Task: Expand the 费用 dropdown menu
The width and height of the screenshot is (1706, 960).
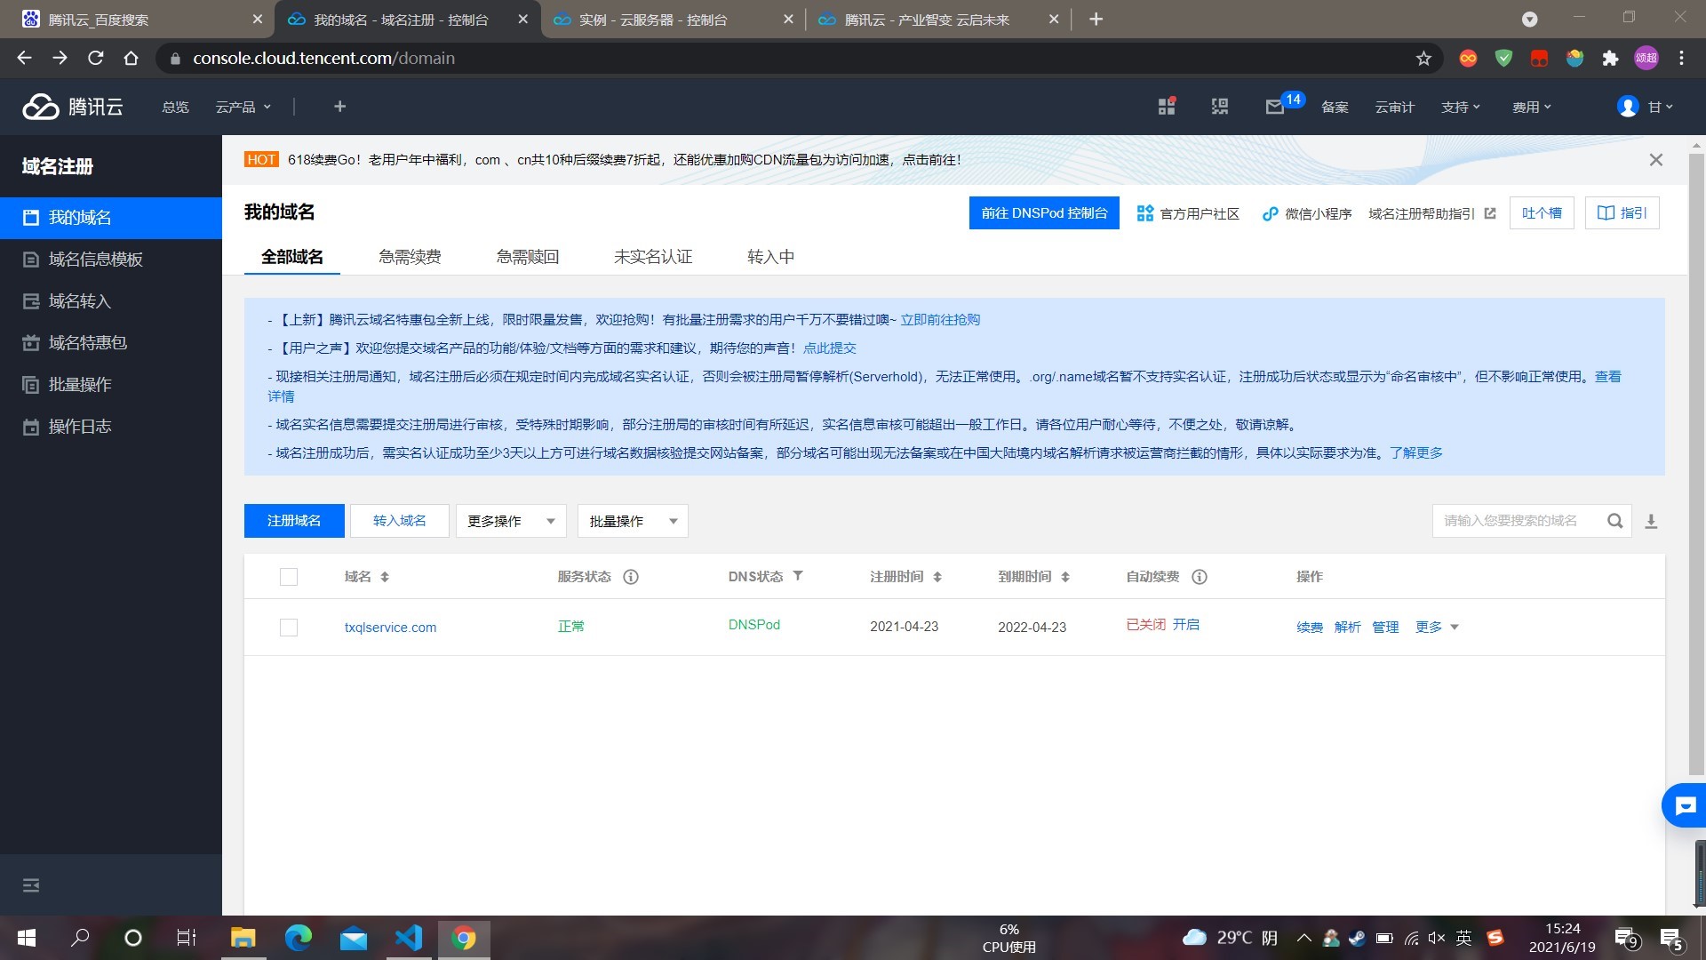Action: pos(1532,107)
